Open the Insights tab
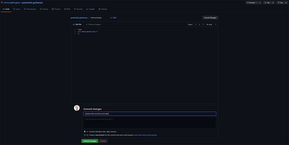The image size is (289, 145). (90, 9)
